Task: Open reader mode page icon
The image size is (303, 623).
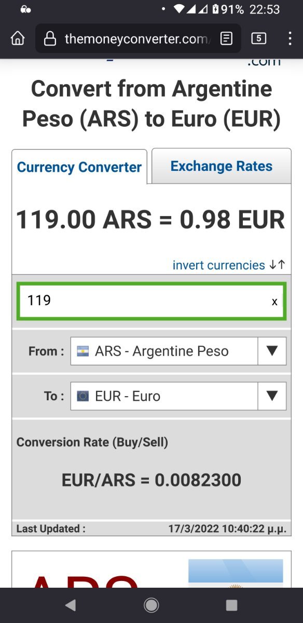Action: (226, 38)
